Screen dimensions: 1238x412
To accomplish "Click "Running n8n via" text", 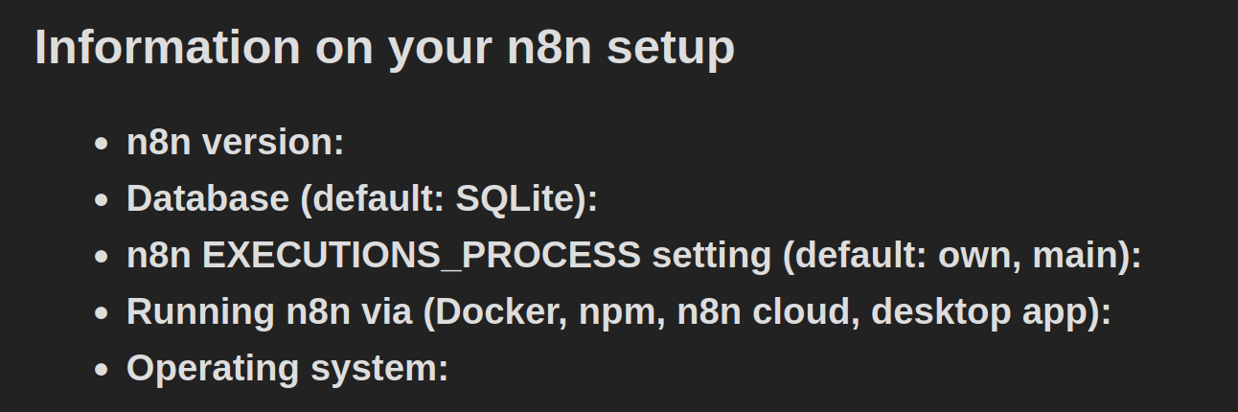I will (269, 311).
